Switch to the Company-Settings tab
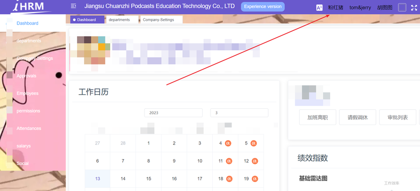This screenshot has height=191, width=420. [x=162, y=20]
